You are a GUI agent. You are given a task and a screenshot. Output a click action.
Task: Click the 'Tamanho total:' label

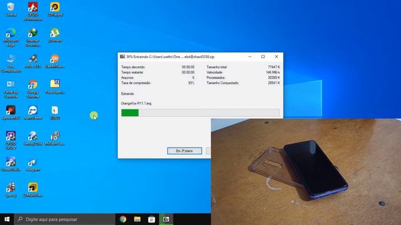click(x=217, y=67)
